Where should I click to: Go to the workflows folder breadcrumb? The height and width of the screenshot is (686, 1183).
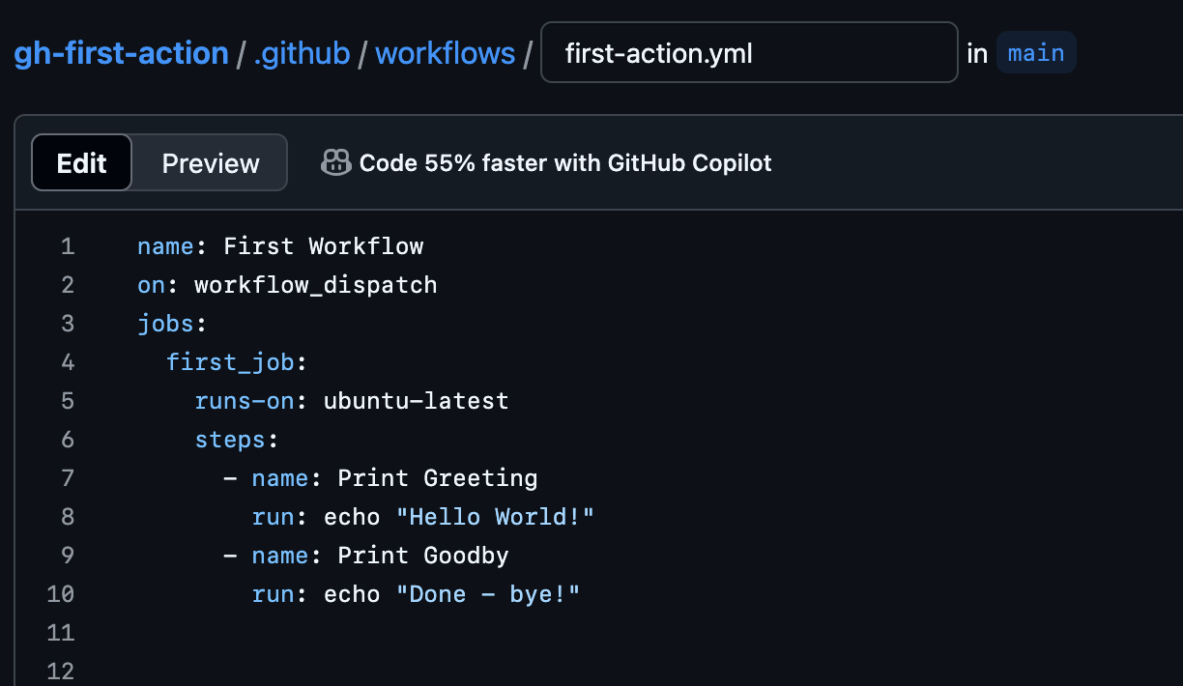pos(445,53)
